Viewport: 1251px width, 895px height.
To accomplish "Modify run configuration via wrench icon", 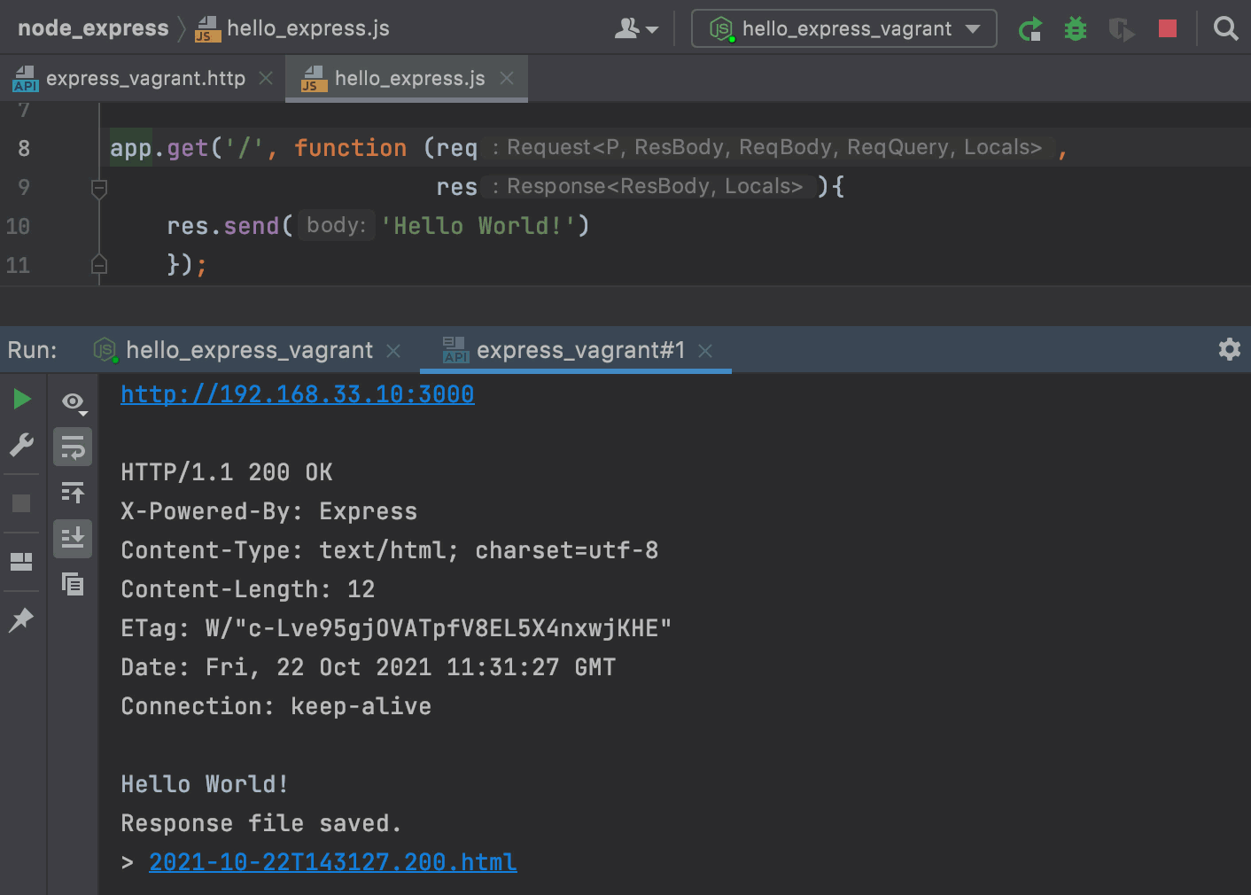I will pyautogui.click(x=21, y=445).
